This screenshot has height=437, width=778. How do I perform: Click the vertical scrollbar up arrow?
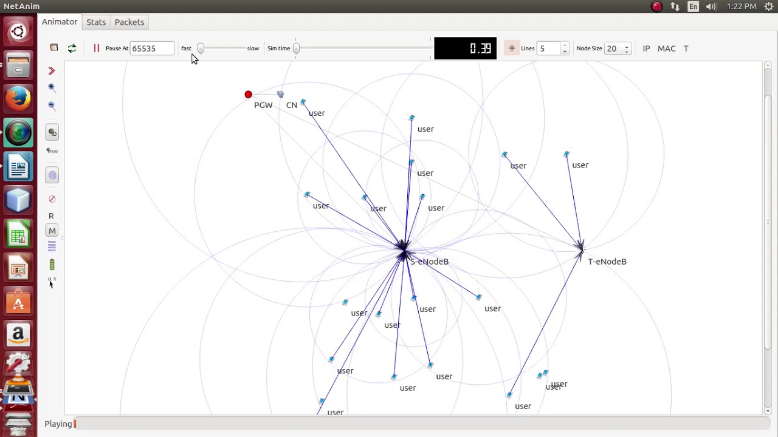(768, 65)
